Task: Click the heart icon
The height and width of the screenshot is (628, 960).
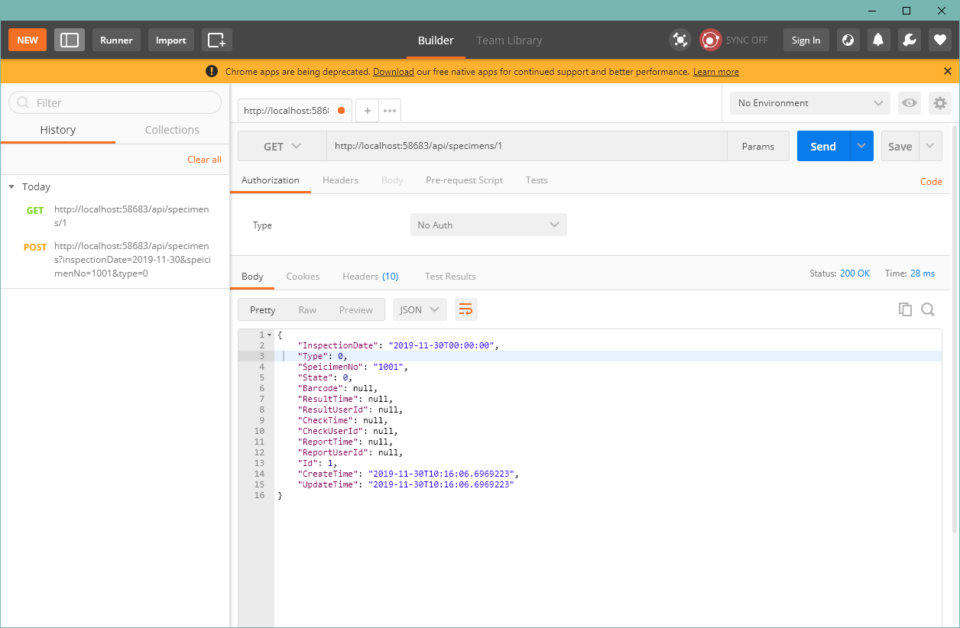Action: pyautogui.click(x=940, y=40)
